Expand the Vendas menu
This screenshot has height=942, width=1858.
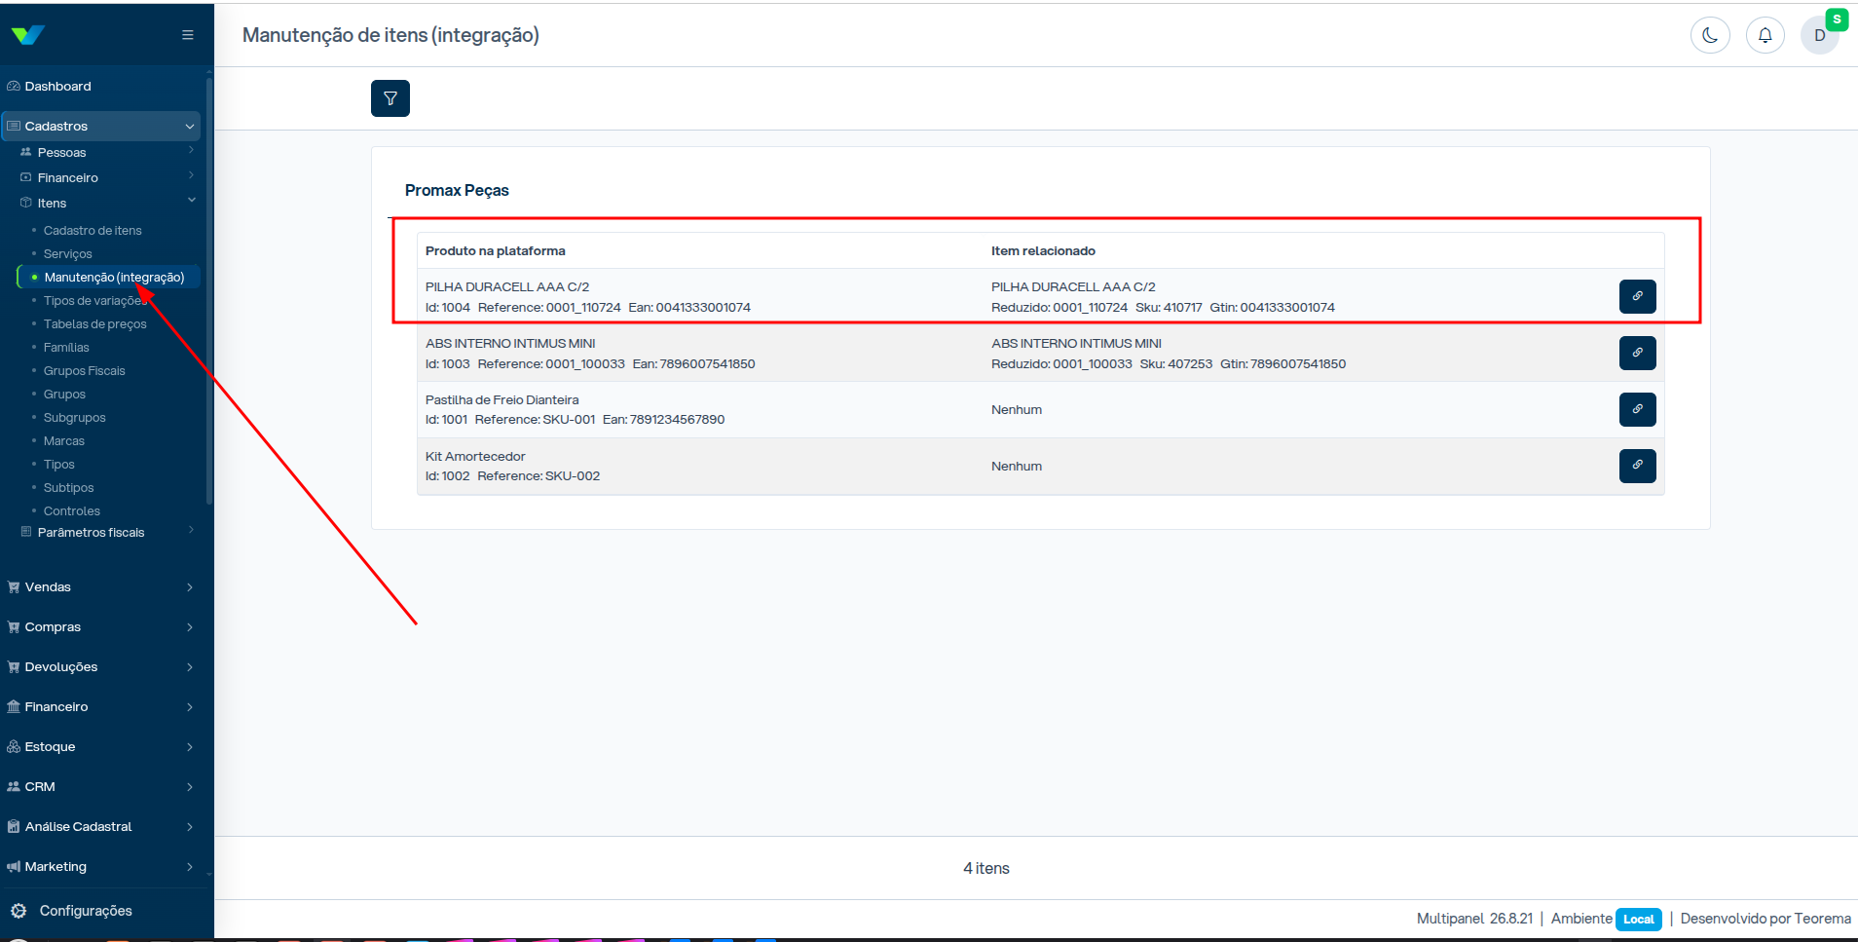(101, 587)
